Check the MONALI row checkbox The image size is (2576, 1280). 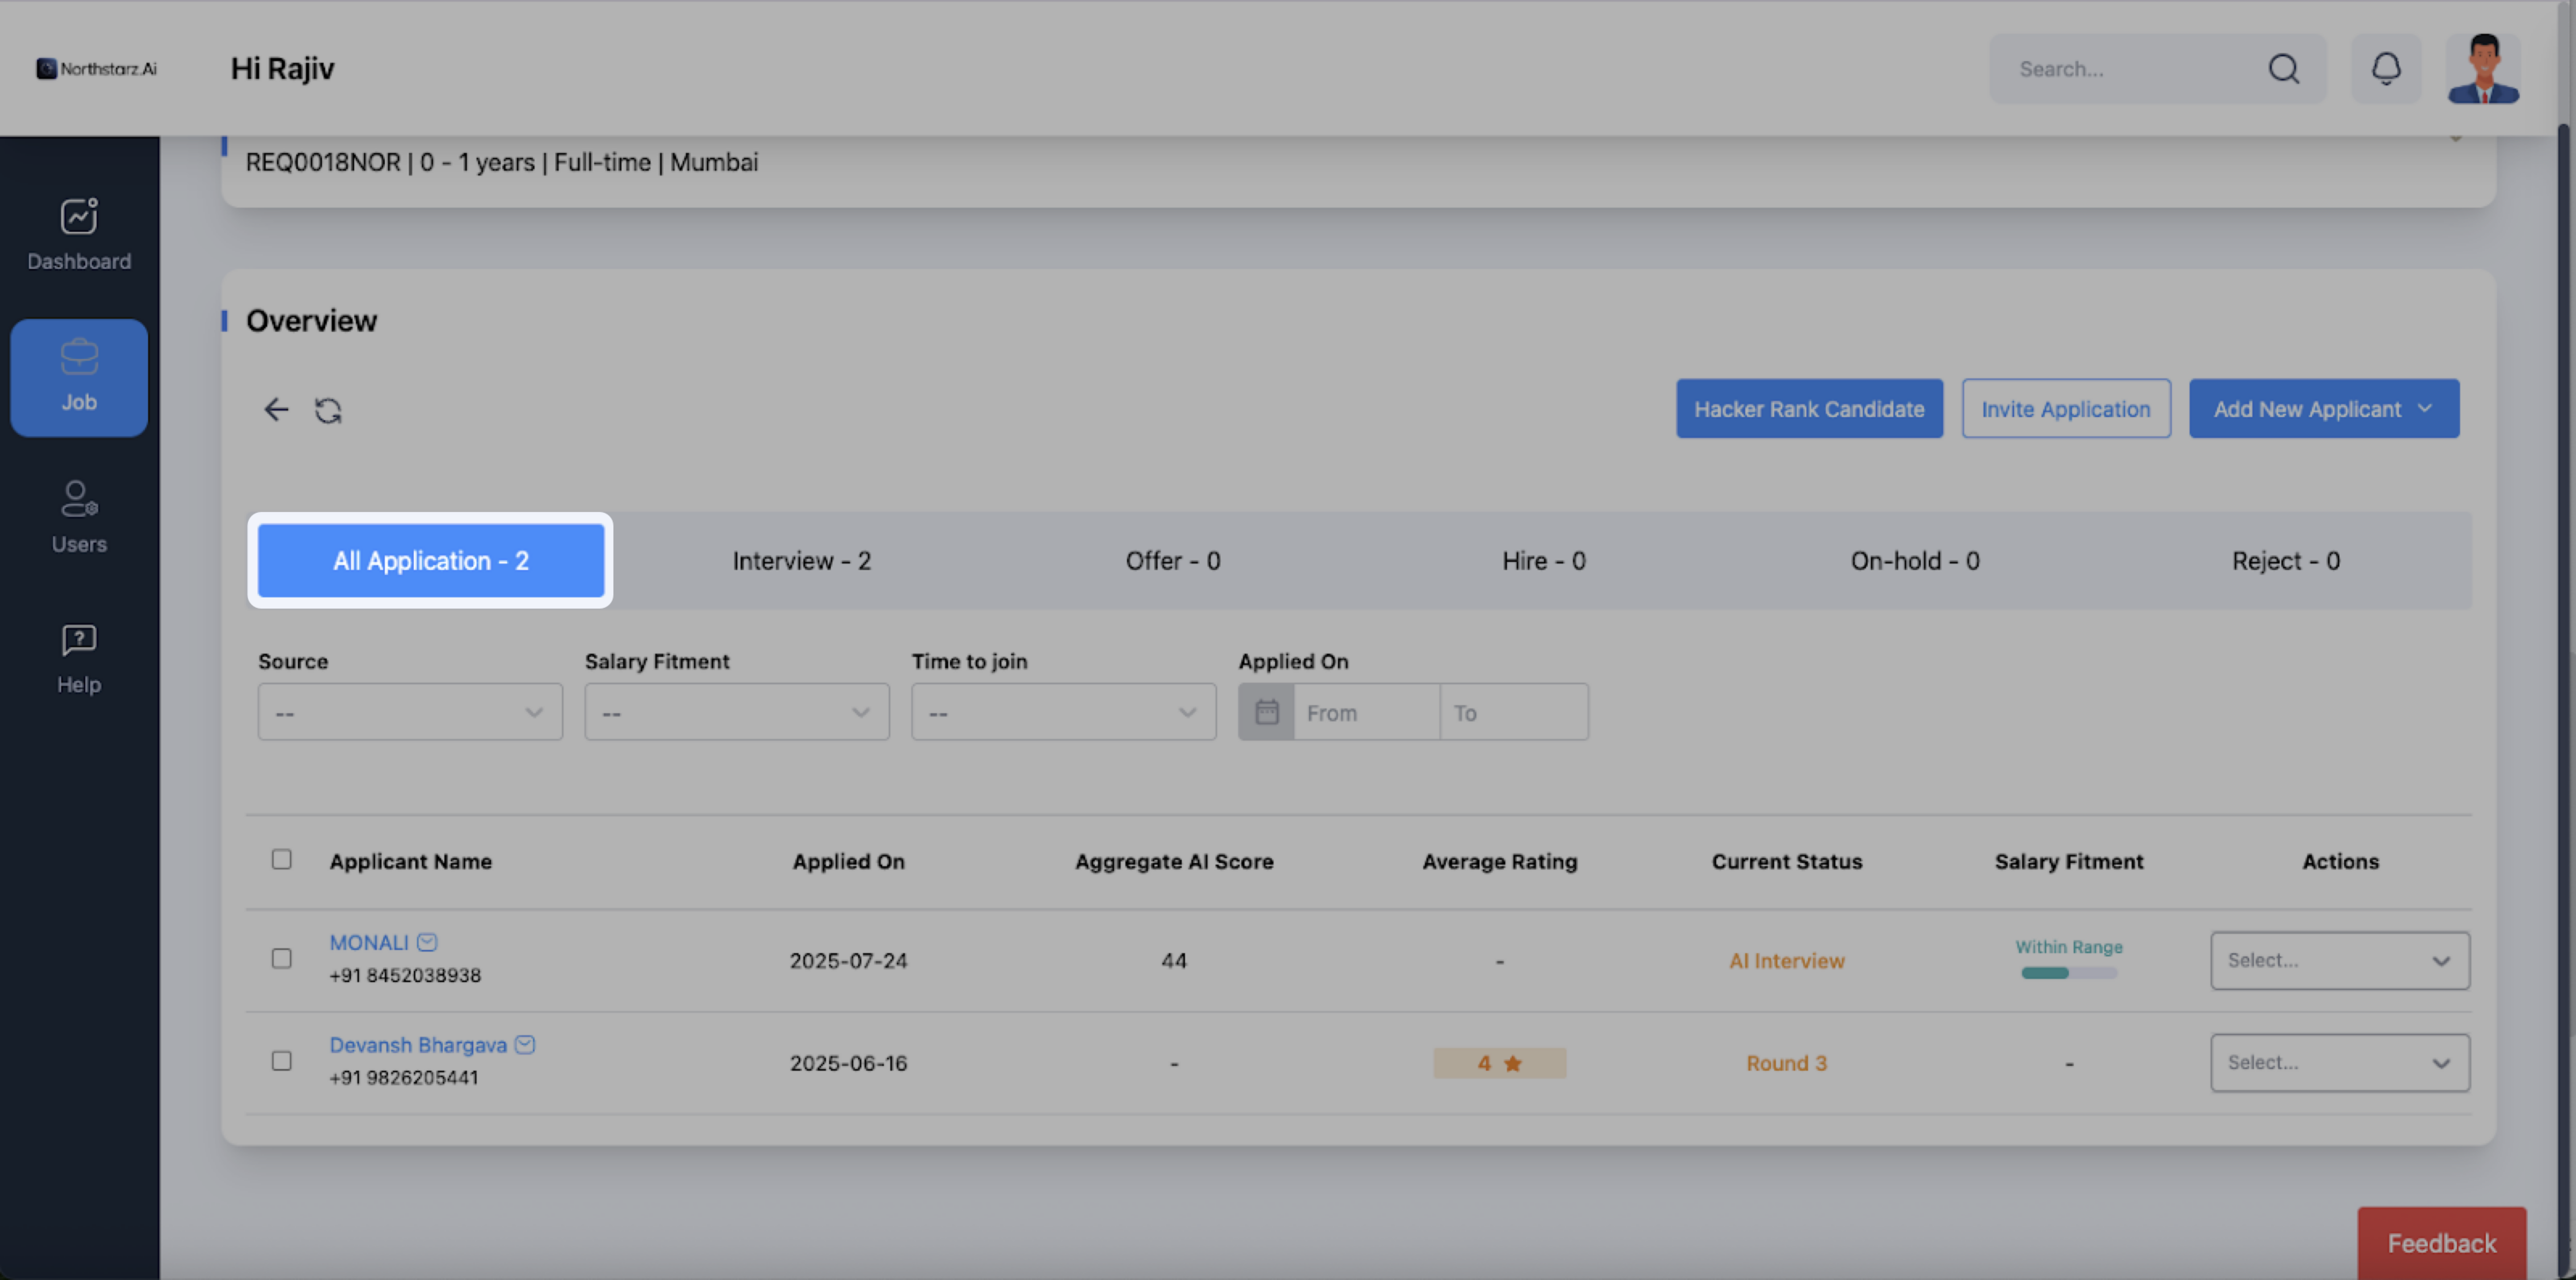click(282, 958)
